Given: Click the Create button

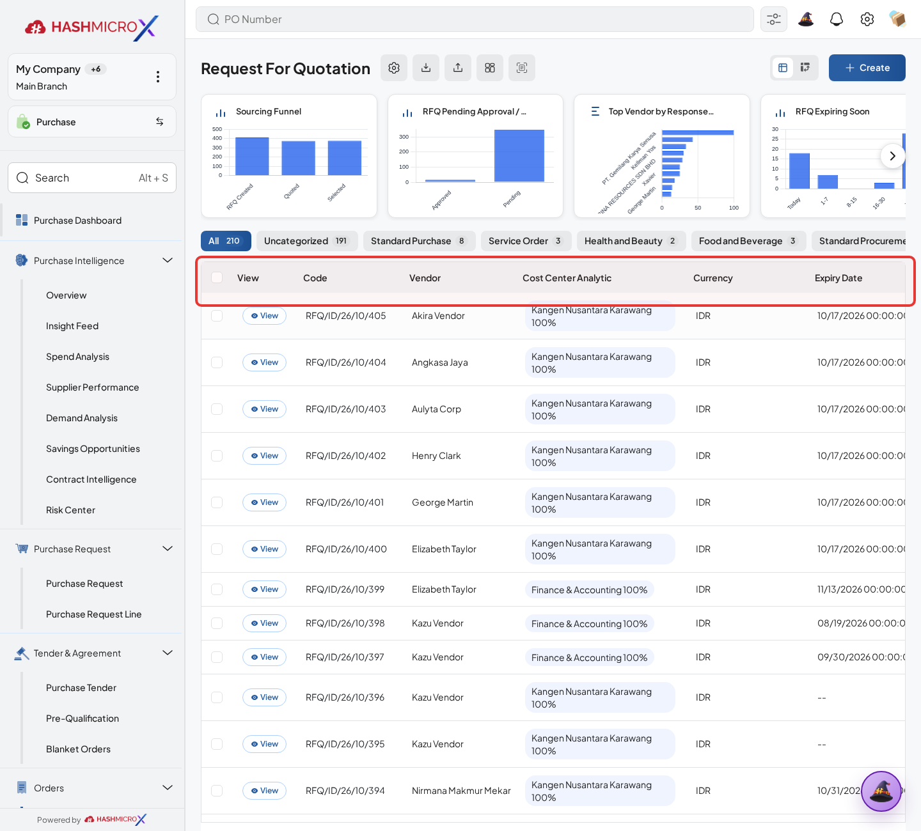Looking at the screenshot, I should pyautogui.click(x=867, y=68).
